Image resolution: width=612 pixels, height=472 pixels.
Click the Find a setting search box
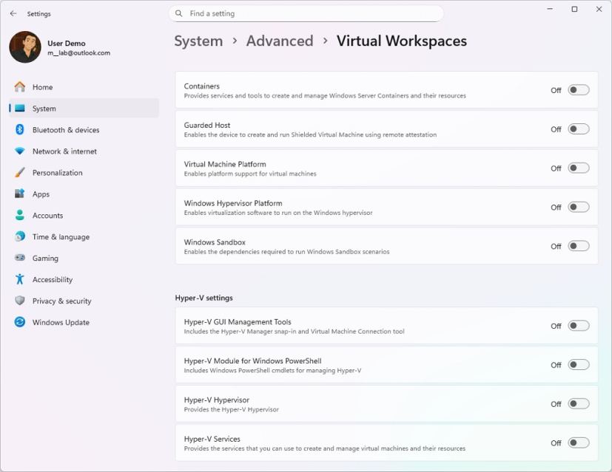pos(306,13)
